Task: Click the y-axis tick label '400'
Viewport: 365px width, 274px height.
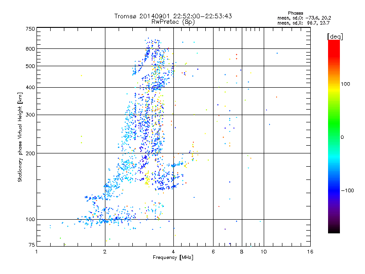Action: 30,88
